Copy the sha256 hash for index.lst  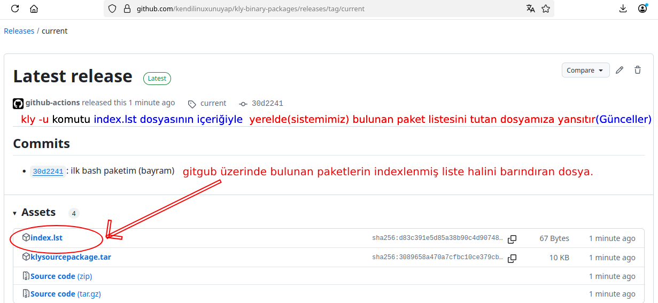point(512,239)
